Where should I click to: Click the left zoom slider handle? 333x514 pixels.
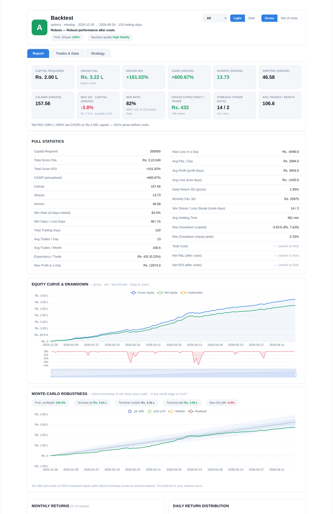pos(51,374)
